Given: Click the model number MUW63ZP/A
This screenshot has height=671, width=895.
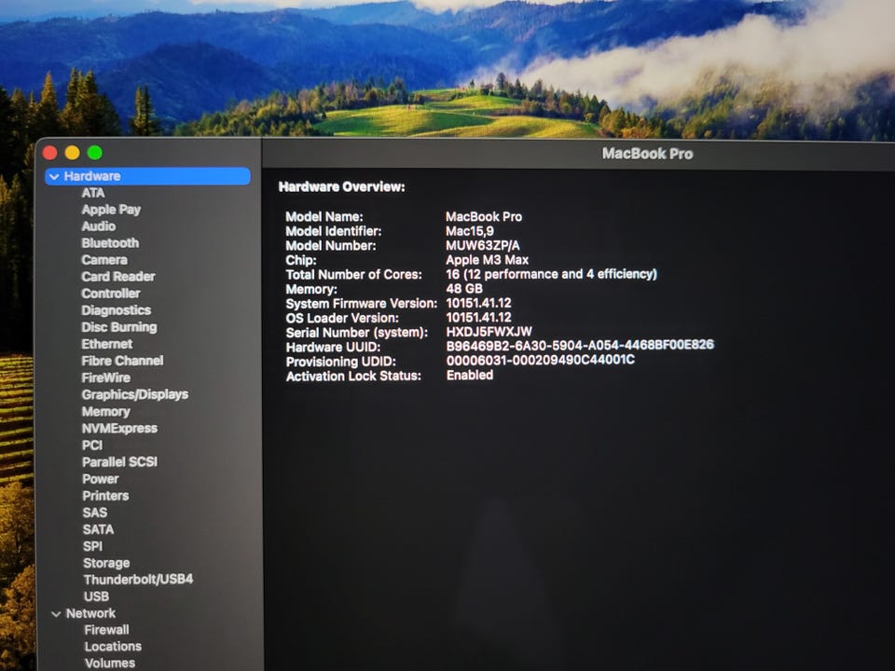Looking at the screenshot, I should (483, 245).
